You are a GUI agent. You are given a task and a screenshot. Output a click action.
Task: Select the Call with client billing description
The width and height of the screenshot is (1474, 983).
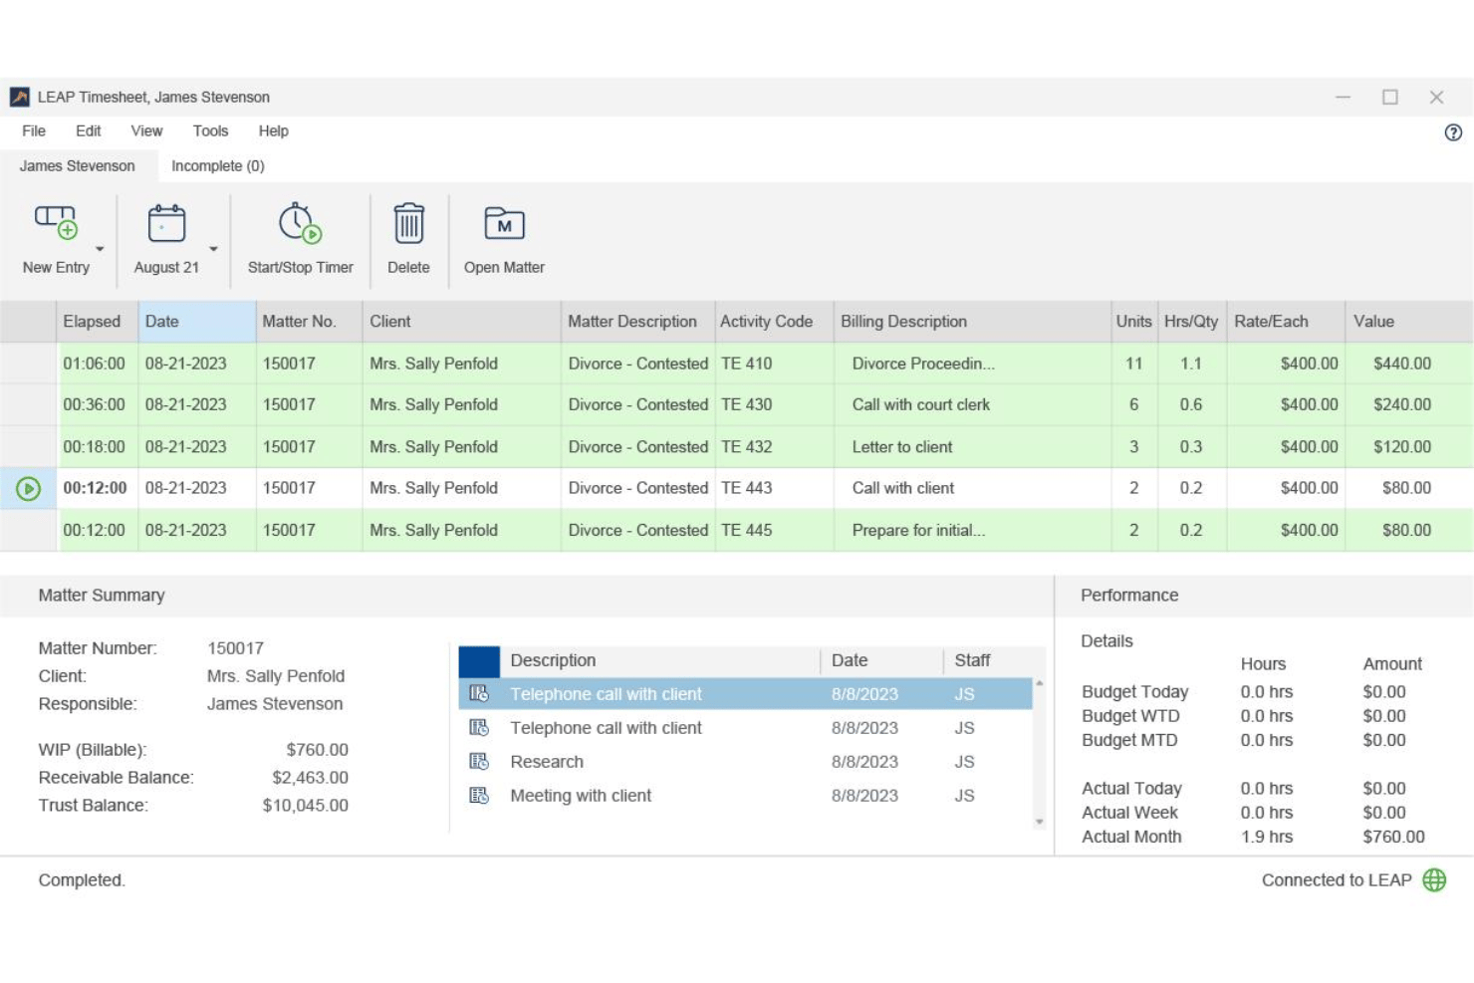click(x=902, y=488)
